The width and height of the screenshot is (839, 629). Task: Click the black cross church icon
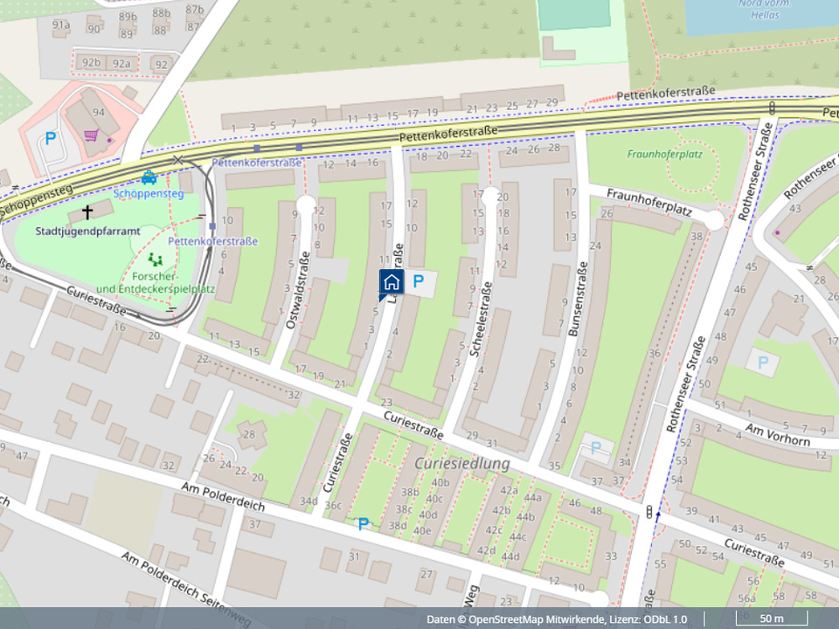click(x=87, y=211)
